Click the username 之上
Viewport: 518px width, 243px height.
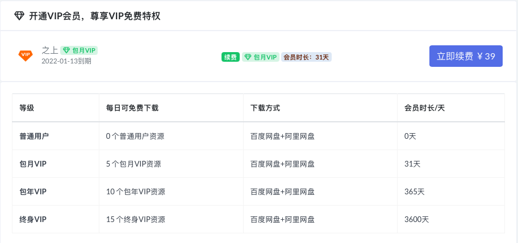point(50,50)
